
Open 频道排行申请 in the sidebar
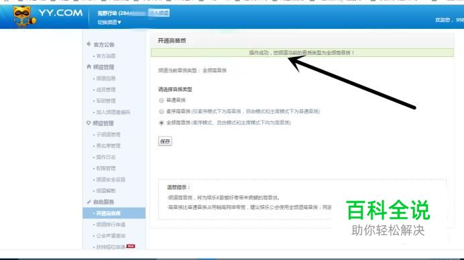(111, 224)
